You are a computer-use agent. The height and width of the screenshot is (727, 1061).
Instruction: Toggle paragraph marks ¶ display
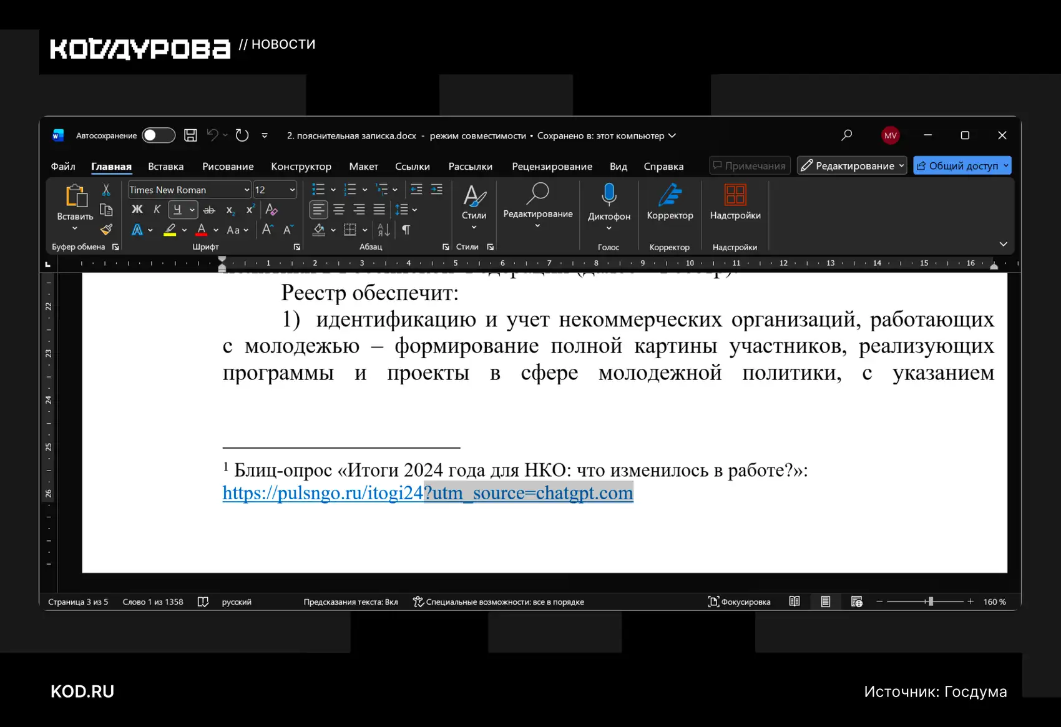(x=406, y=230)
